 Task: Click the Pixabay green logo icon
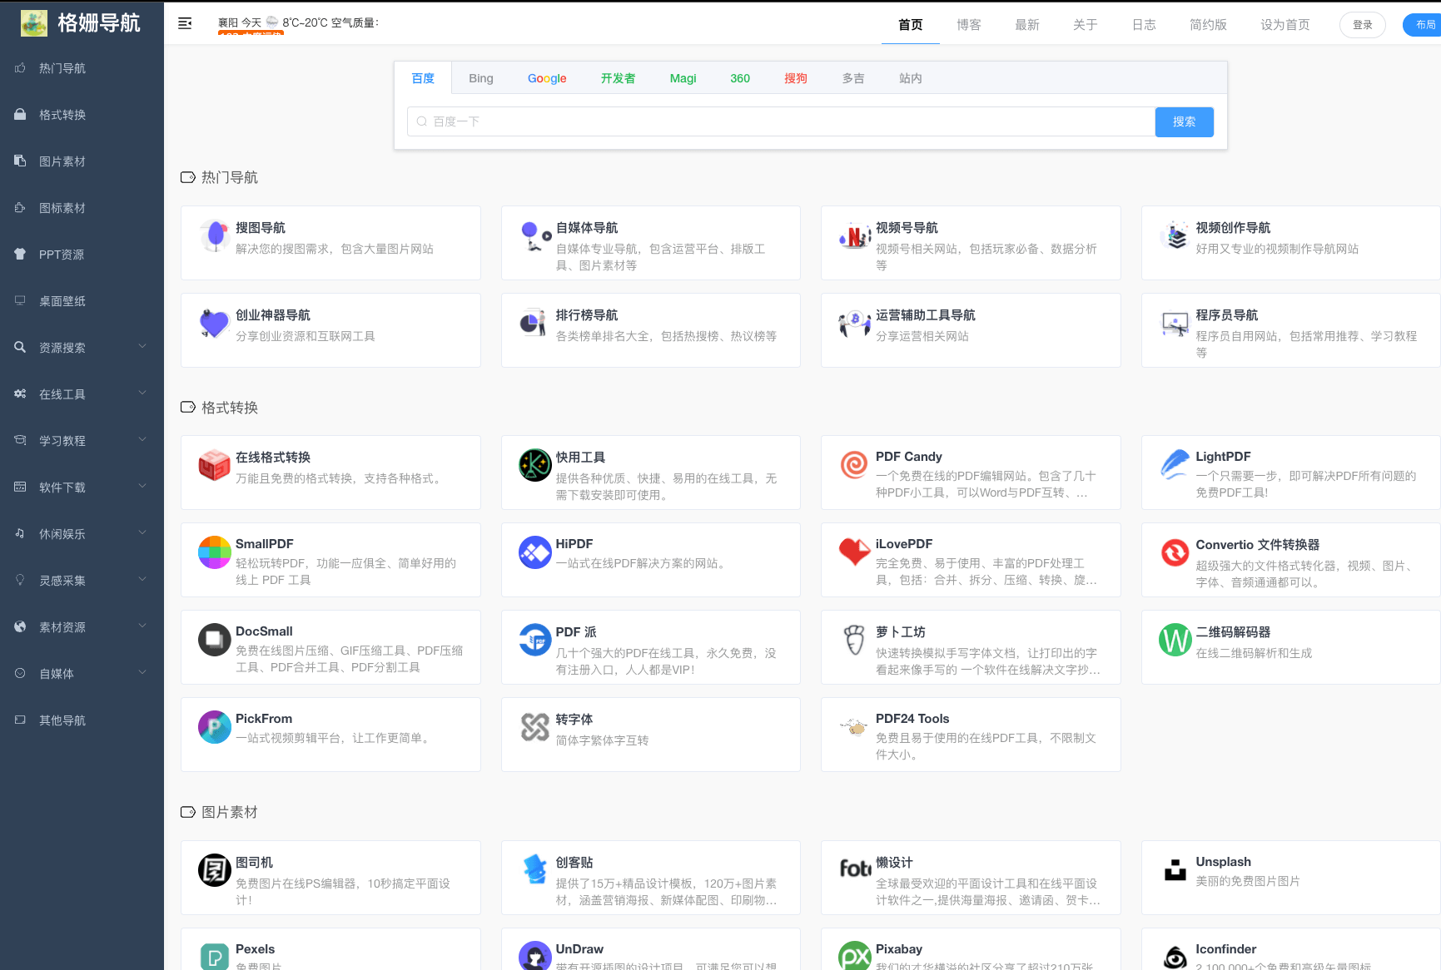click(x=854, y=957)
